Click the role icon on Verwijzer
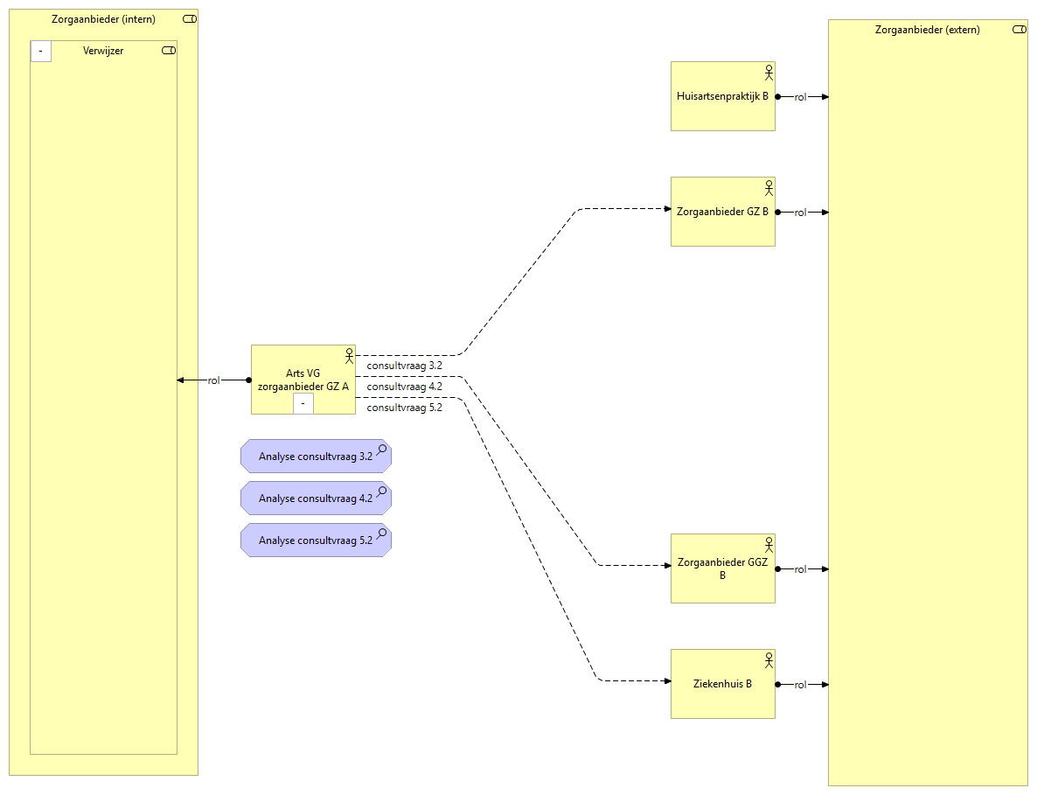The height and width of the screenshot is (795, 1037). [169, 51]
